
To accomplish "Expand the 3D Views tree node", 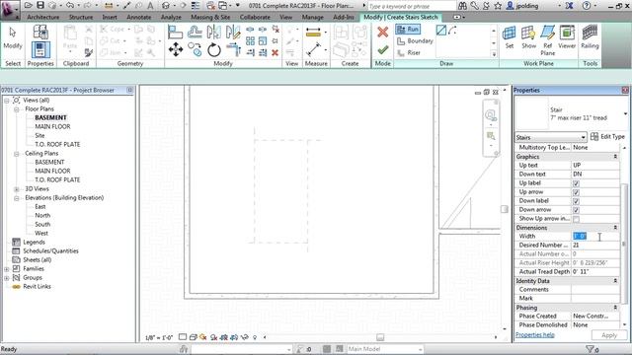I will [x=17, y=188].
